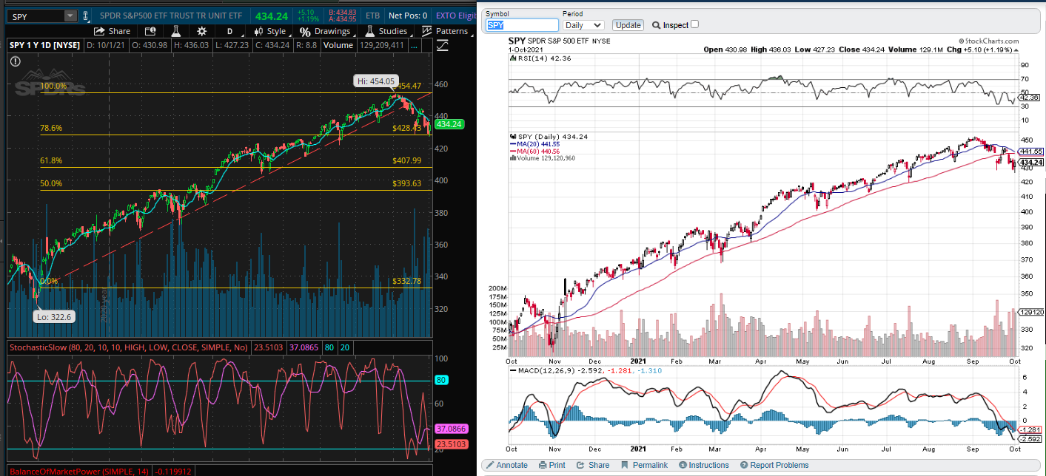Click the 78.6% Fibonacci level label
The image size is (1046, 476).
[x=51, y=128]
